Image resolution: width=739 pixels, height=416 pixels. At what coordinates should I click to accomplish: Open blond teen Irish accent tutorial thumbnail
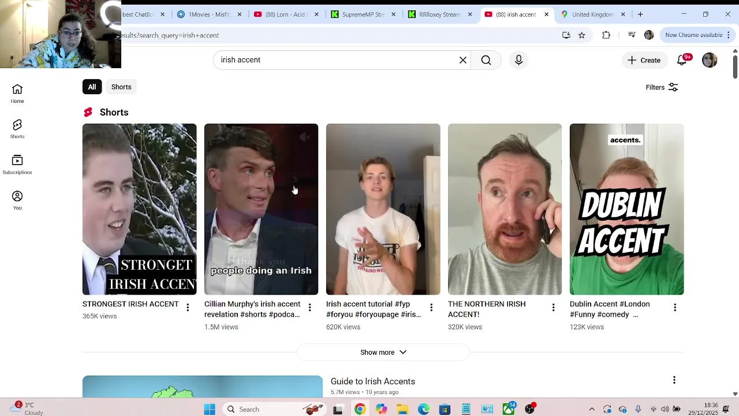[383, 209]
